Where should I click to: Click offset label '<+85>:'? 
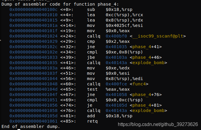coord(68,121)
